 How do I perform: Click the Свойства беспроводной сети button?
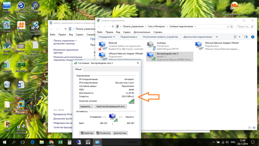[x=110, y=106]
